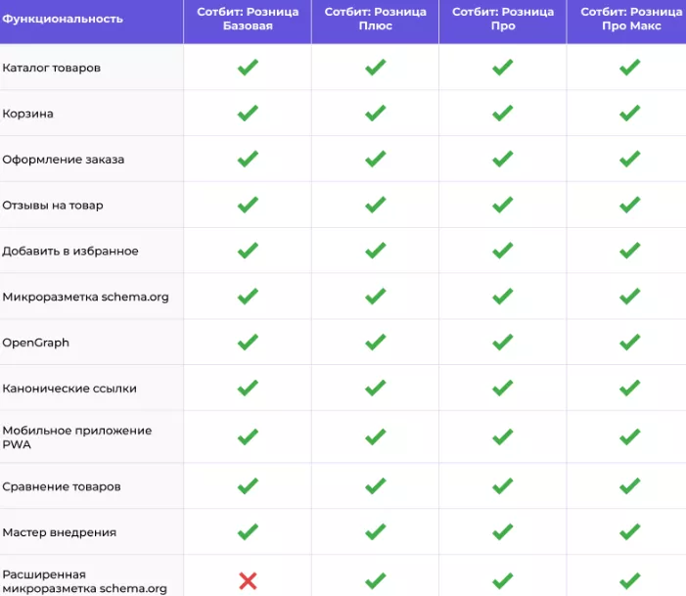The height and width of the screenshot is (596, 686).
Task: Select the Сотбит: Розница Базовая column header
Action: (x=248, y=19)
